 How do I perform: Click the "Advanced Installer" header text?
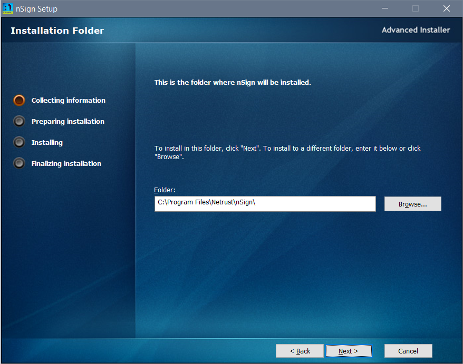click(416, 30)
